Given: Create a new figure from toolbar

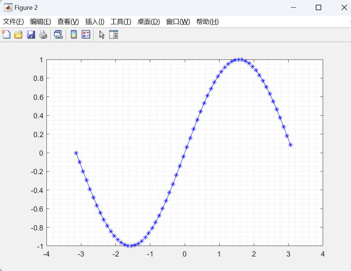Looking at the screenshot, I should pyautogui.click(x=6, y=35).
